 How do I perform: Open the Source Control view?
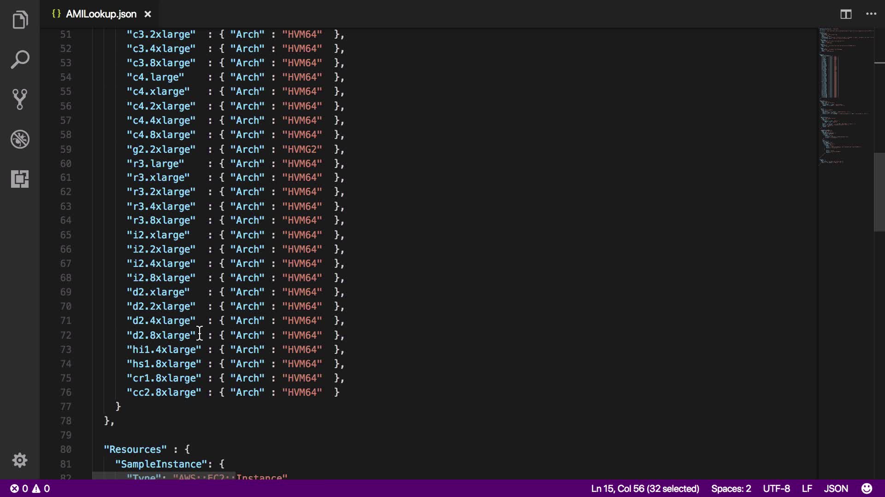(x=20, y=99)
